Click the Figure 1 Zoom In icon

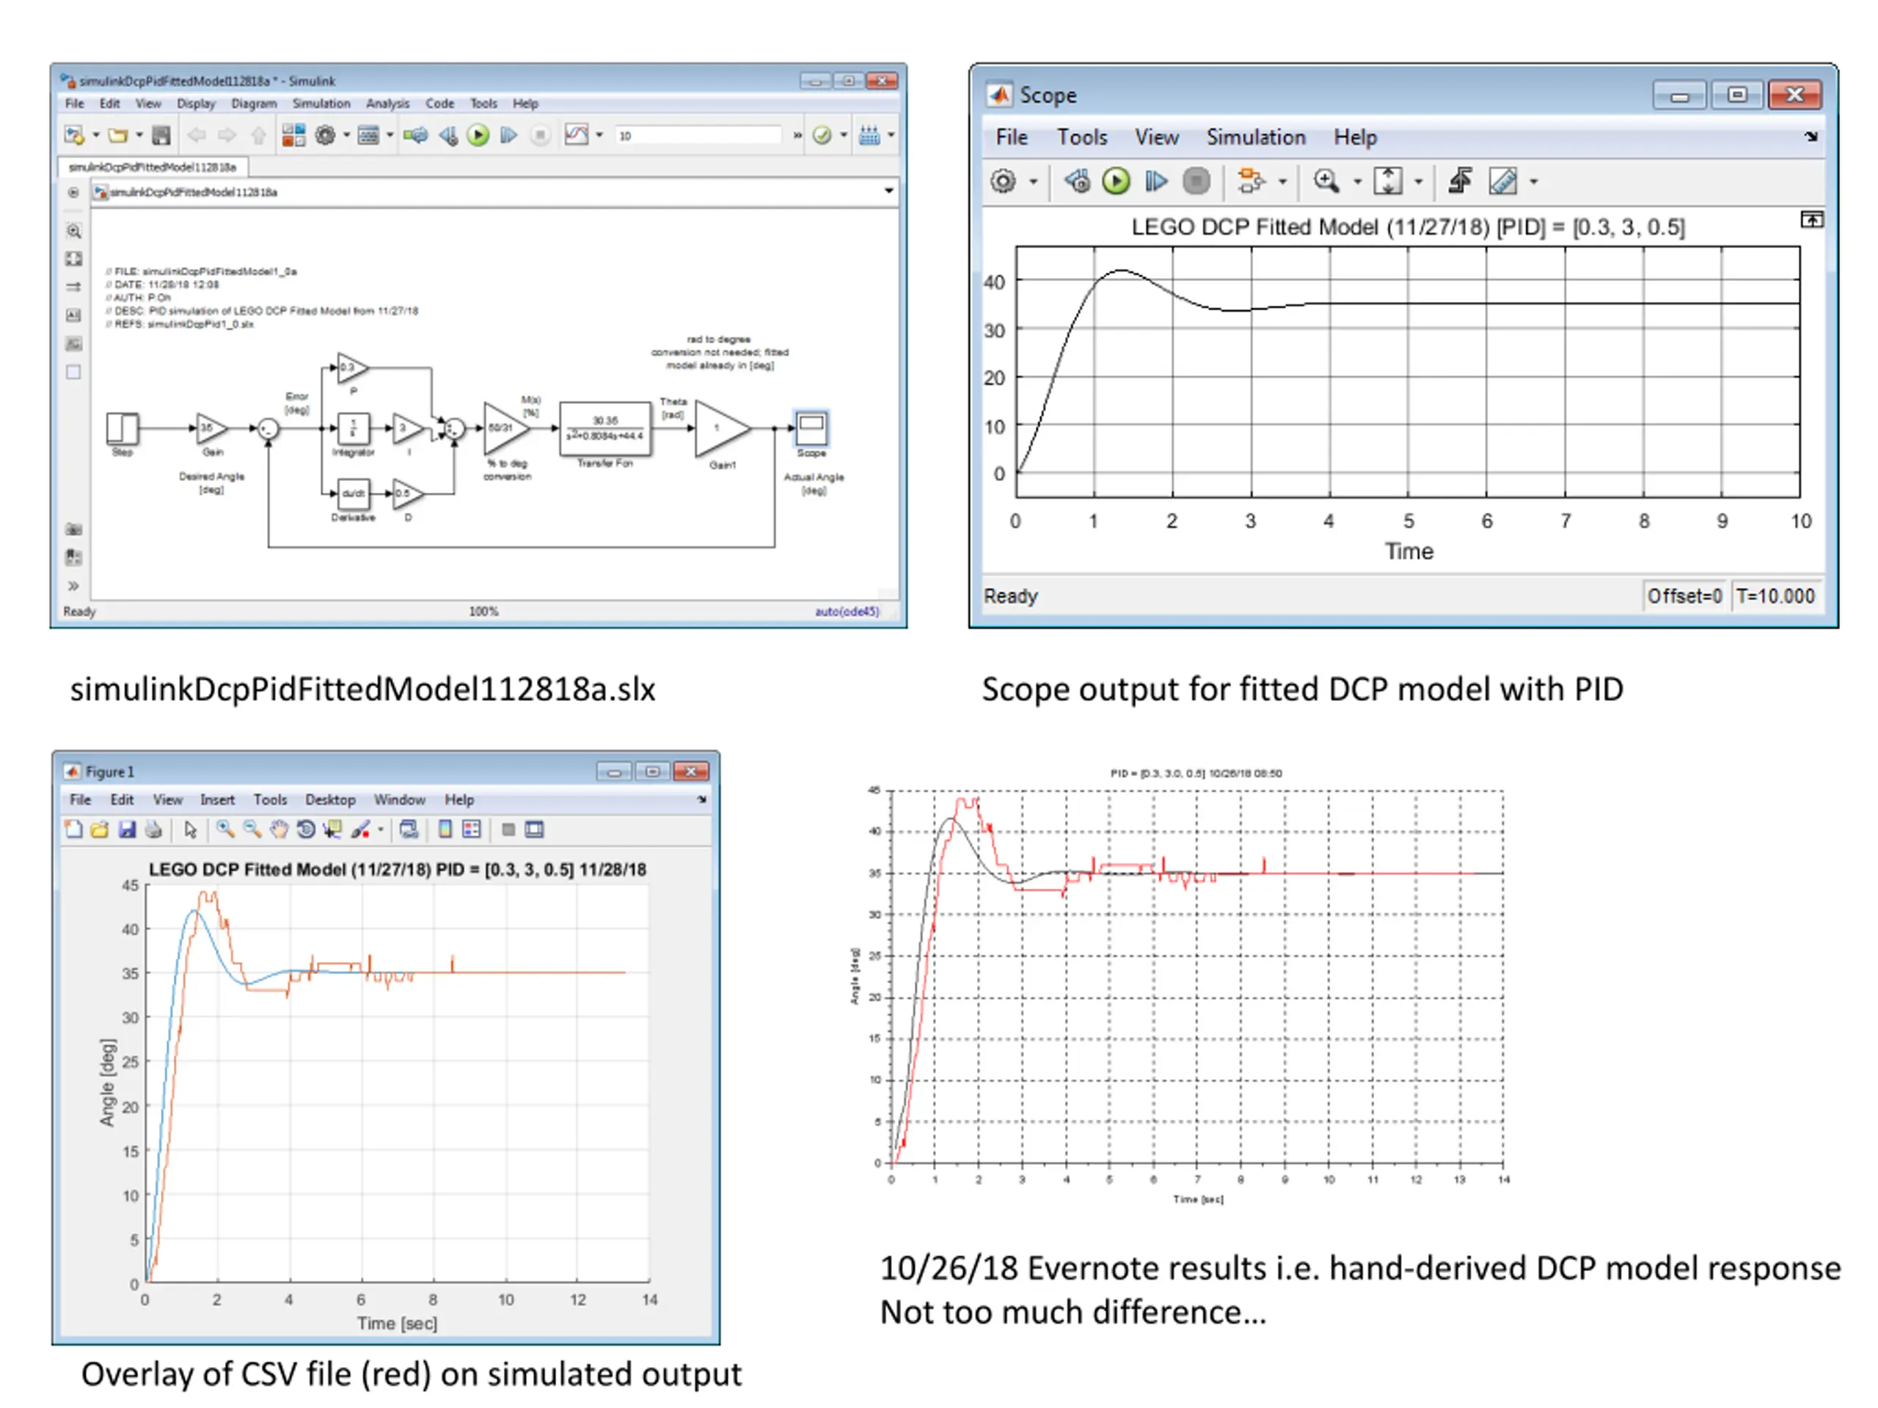pyautogui.click(x=225, y=829)
